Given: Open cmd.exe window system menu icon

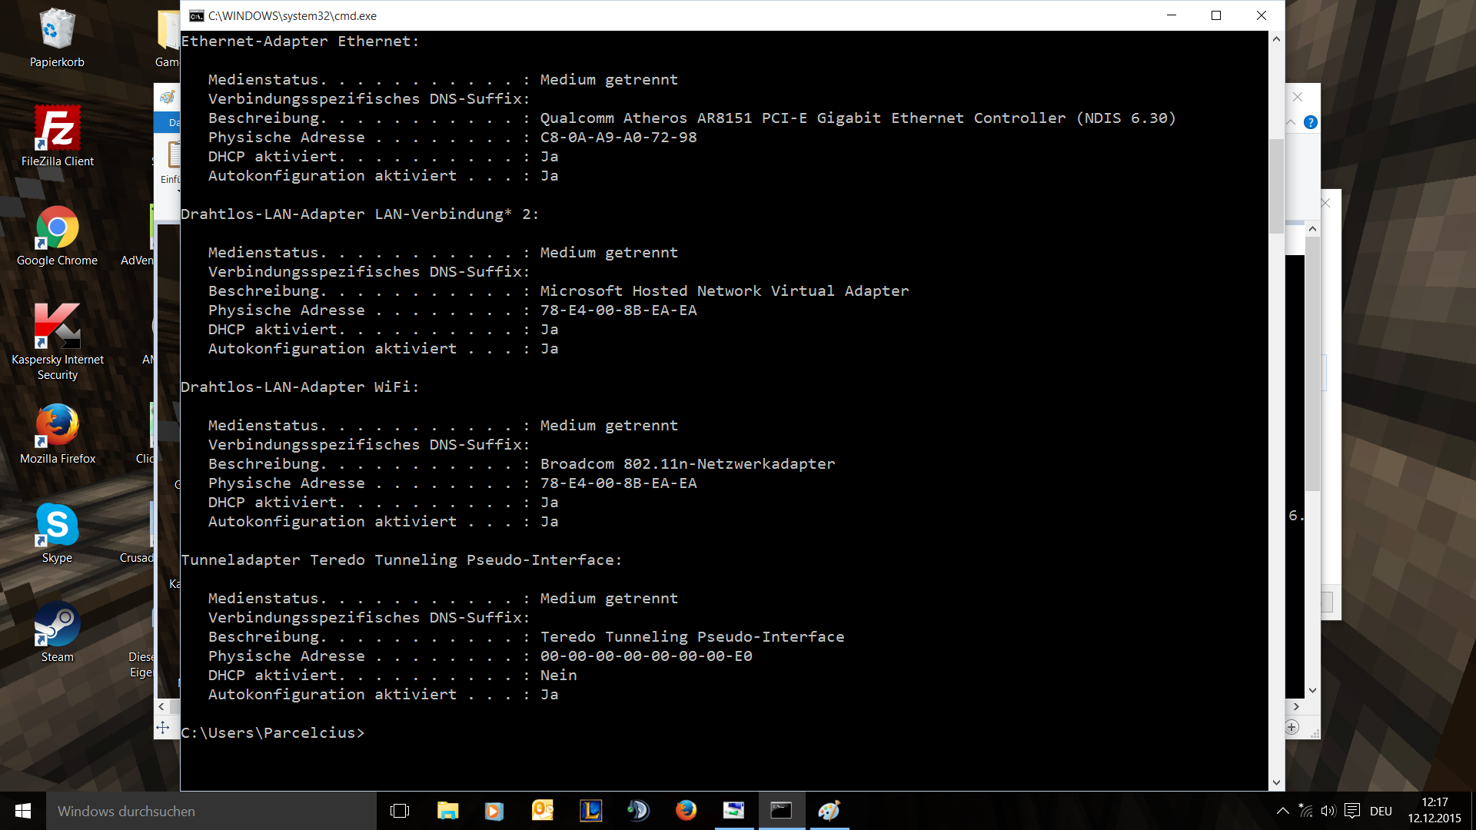Looking at the screenshot, I should (196, 15).
